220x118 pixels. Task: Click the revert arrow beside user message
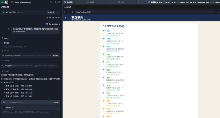(x=9, y=29)
